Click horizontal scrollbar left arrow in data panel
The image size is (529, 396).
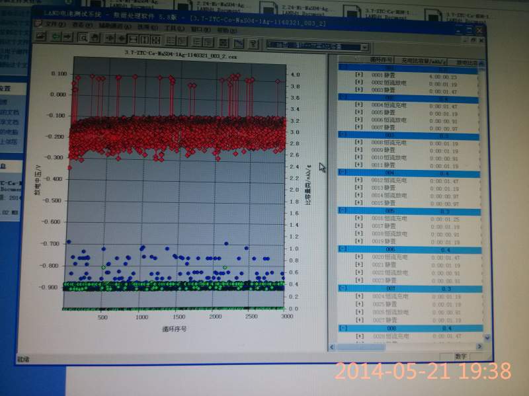[x=332, y=347]
